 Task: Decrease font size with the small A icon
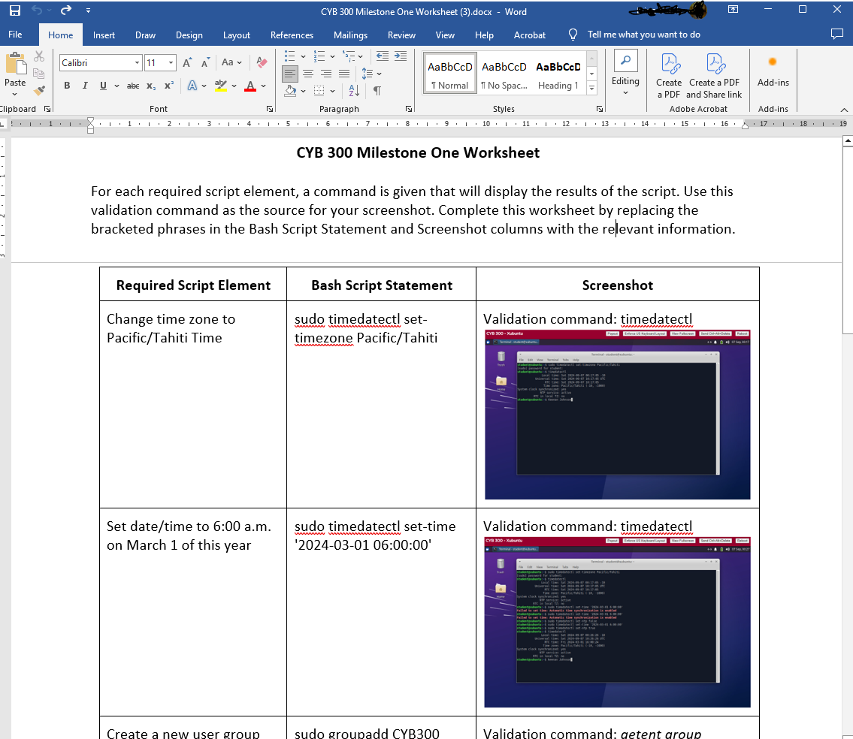pyautogui.click(x=205, y=62)
